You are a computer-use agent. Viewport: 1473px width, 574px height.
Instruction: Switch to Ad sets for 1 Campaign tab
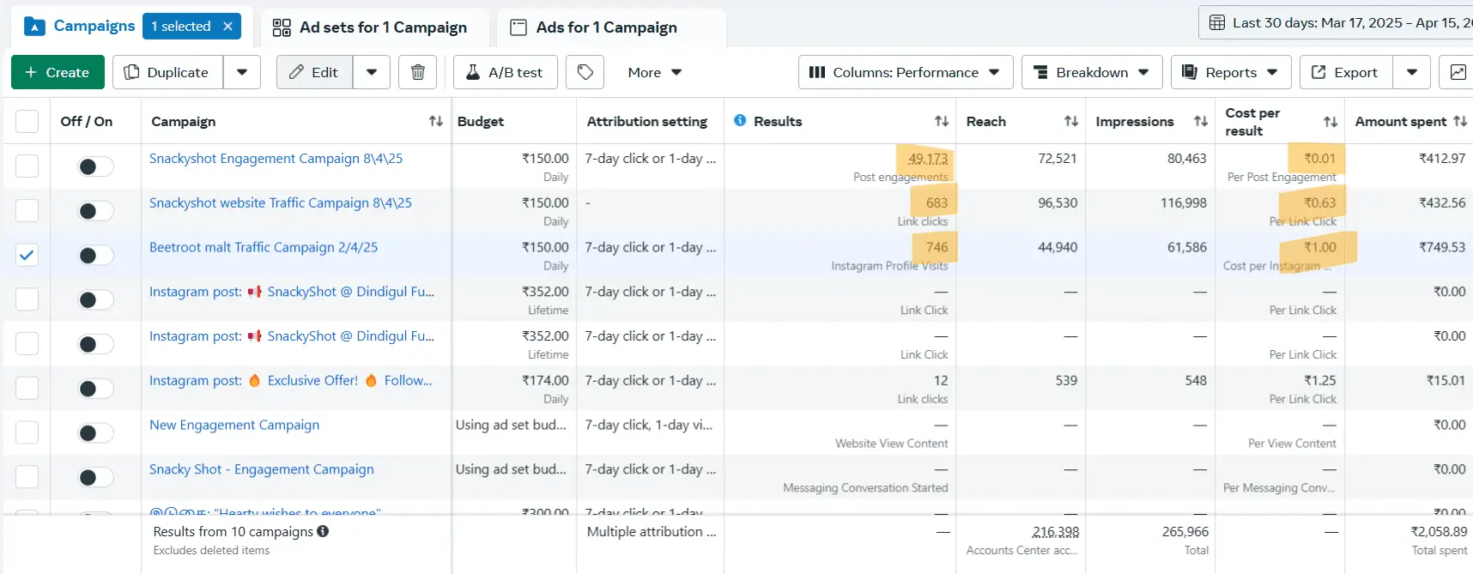pyautogui.click(x=371, y=27)
